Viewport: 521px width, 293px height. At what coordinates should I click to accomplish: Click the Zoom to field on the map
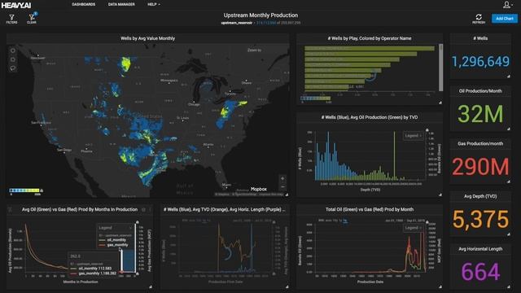[255, 50]
